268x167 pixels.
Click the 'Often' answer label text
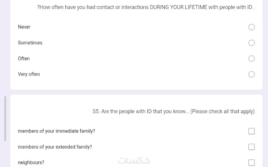24,58
